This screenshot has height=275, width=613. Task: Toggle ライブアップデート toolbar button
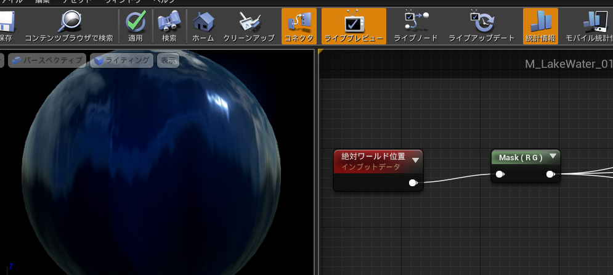(482, 26)
